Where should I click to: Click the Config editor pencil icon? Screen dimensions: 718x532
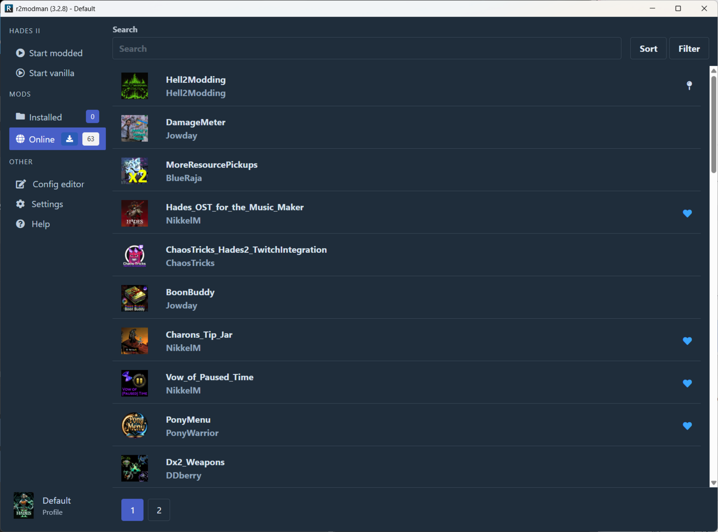[21, 184]
